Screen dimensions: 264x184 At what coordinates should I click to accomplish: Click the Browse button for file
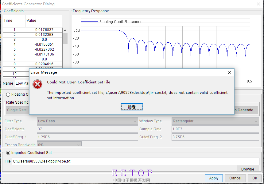pos(247,169)
